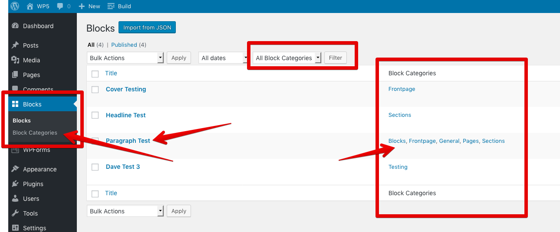Viewport: 560px width, 232px height.
Task: Open the Dashboard menu item
Action: [38, 26]
